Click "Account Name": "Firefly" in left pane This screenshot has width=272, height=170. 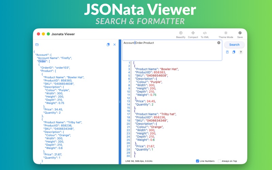(55, 58)
